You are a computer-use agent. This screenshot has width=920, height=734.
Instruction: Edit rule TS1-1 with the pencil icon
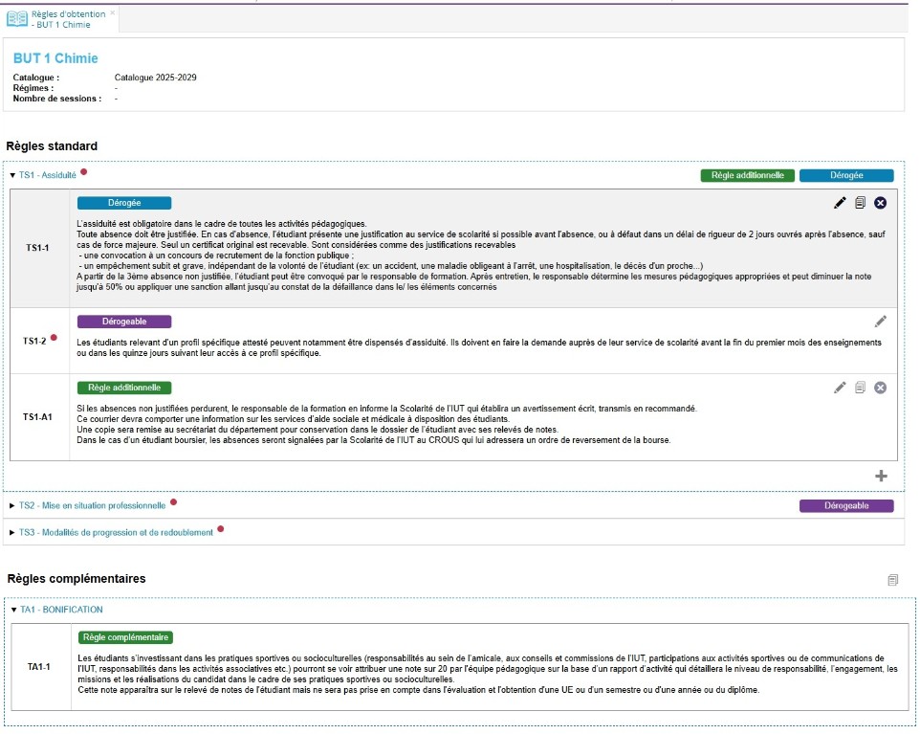[x=840, y=203]
